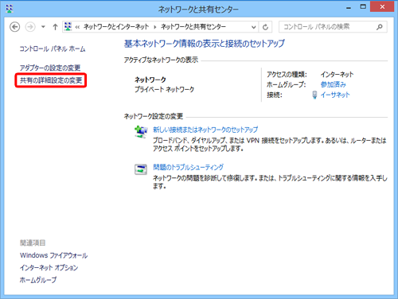
Task: Open 問題のトラブルシューティング
Action: pos(188,167)
